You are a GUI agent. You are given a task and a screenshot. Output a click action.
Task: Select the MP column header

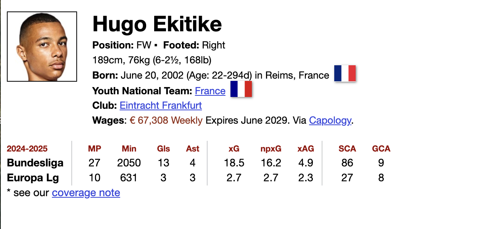95,149
